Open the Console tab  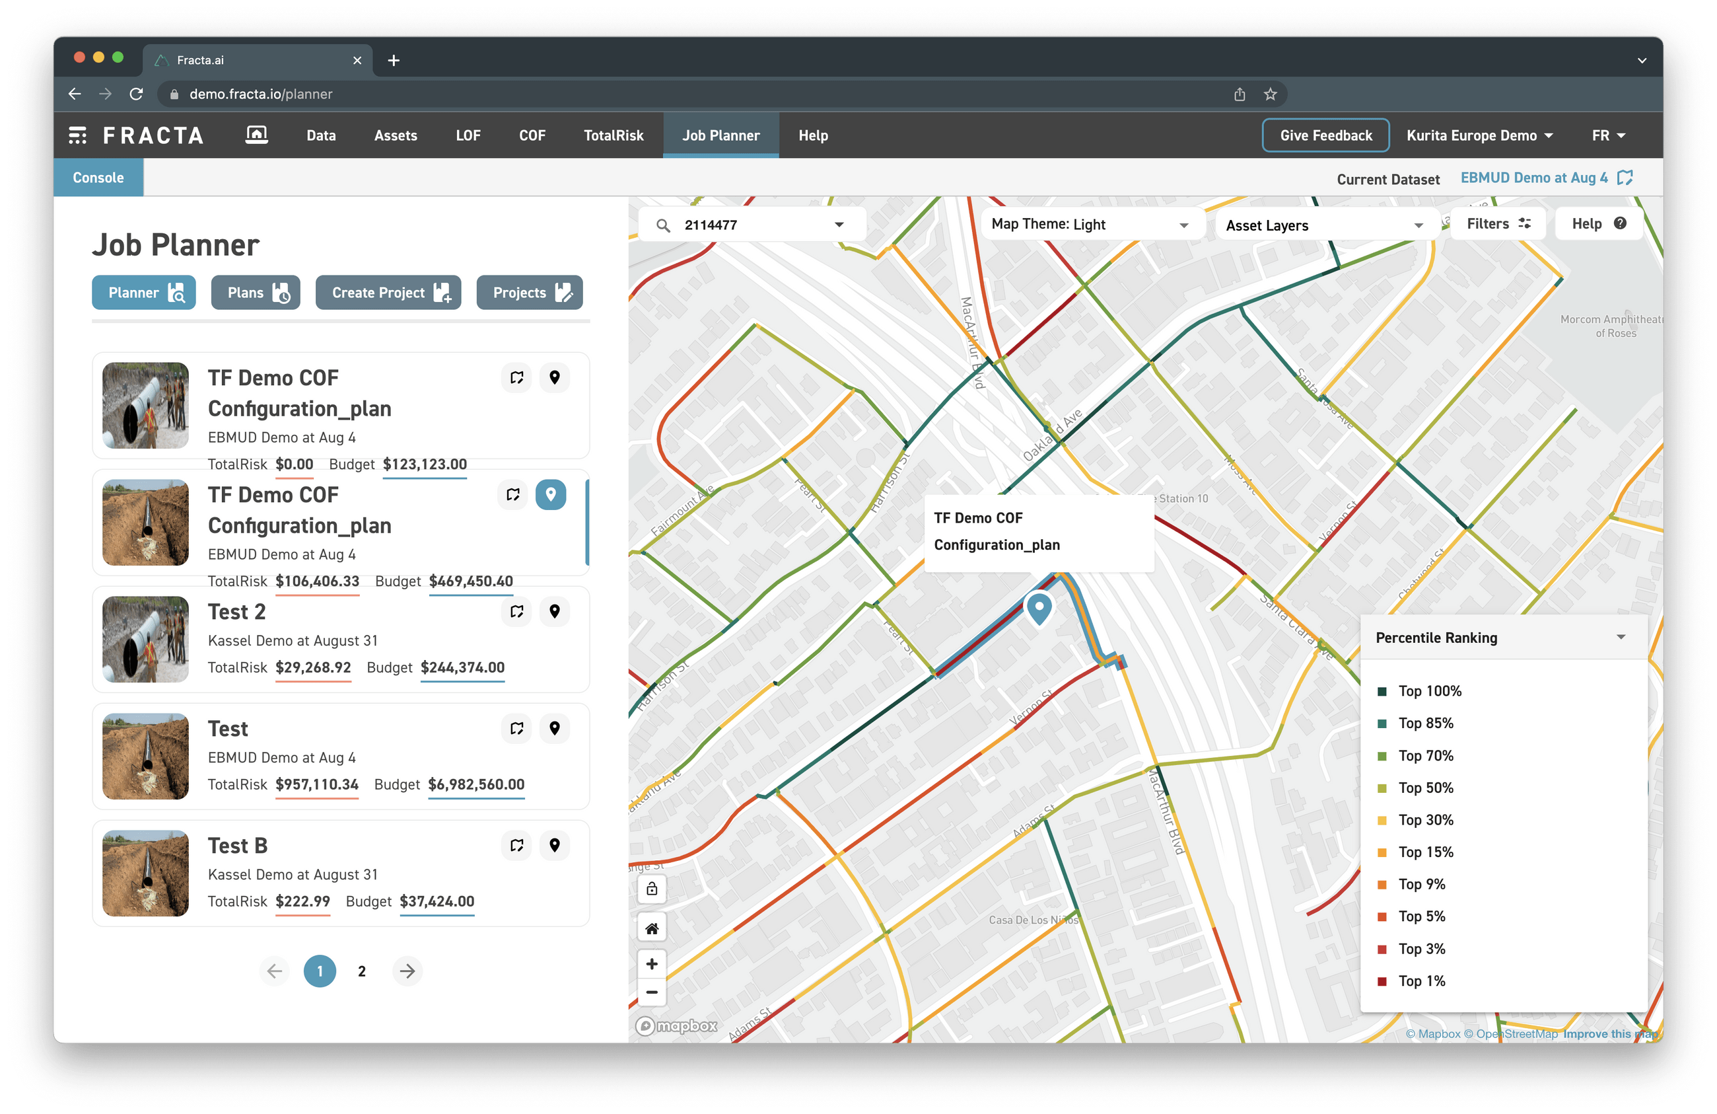click(x=98, y=178)
